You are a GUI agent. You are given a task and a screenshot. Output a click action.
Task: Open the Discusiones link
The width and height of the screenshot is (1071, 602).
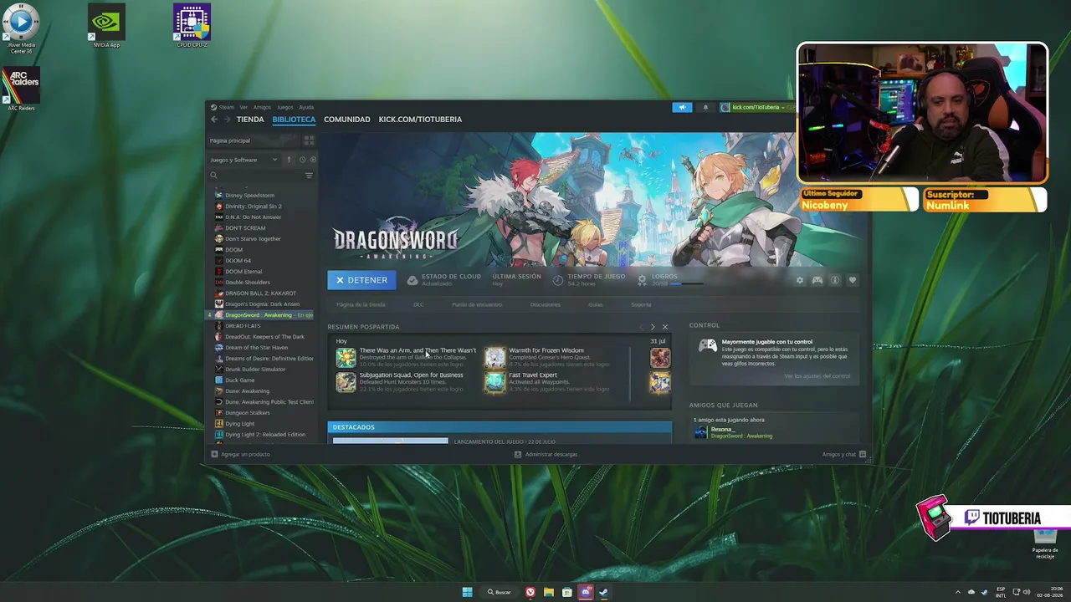[x=546, y=304]
